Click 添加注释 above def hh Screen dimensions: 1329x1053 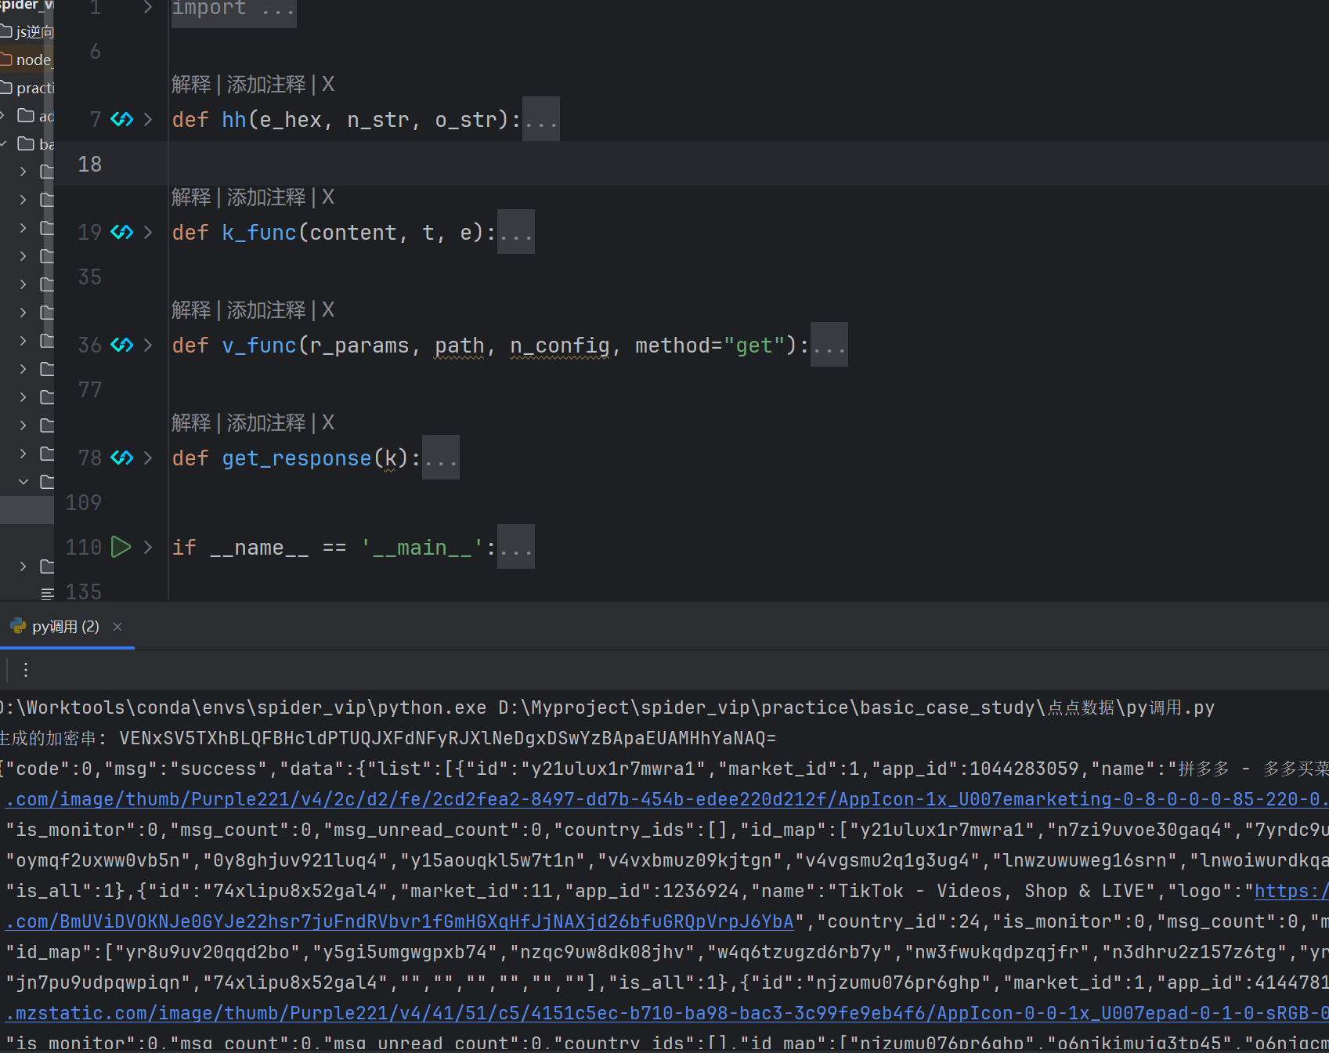click(266, 84)
